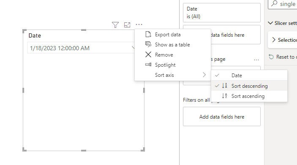Click the slicer's bottom-right corner handle
The image size is (297, 165).
[143, 149]
